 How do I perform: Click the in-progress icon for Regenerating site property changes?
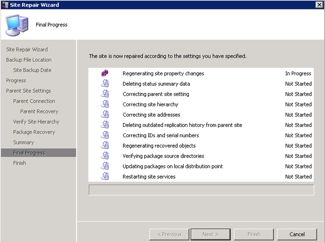(105, 73)
